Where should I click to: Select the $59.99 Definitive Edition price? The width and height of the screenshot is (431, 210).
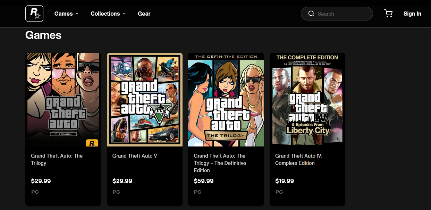(204, 181)
